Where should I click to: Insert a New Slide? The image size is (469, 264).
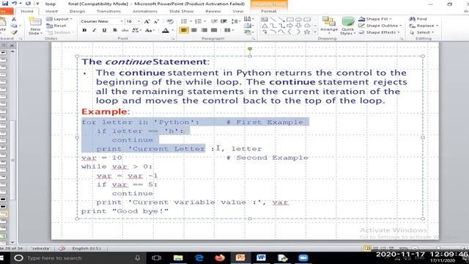point(35,26)
